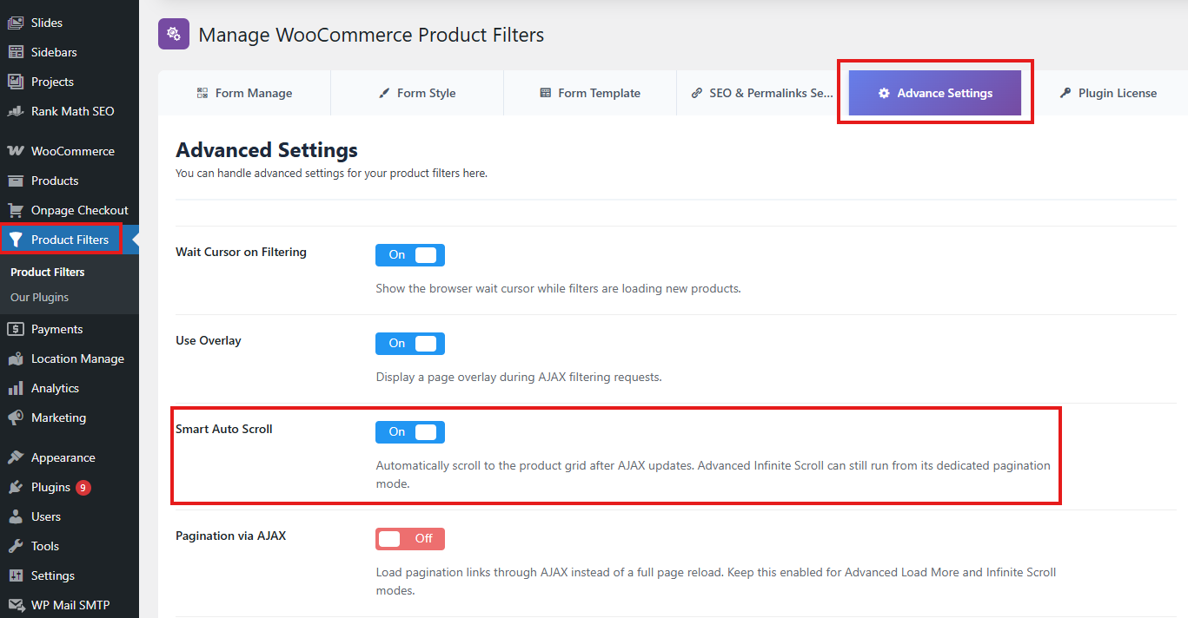Screen dimensions: 1188x618
Task: Click the purple gears icon in the header
Action: coord(174,34)
